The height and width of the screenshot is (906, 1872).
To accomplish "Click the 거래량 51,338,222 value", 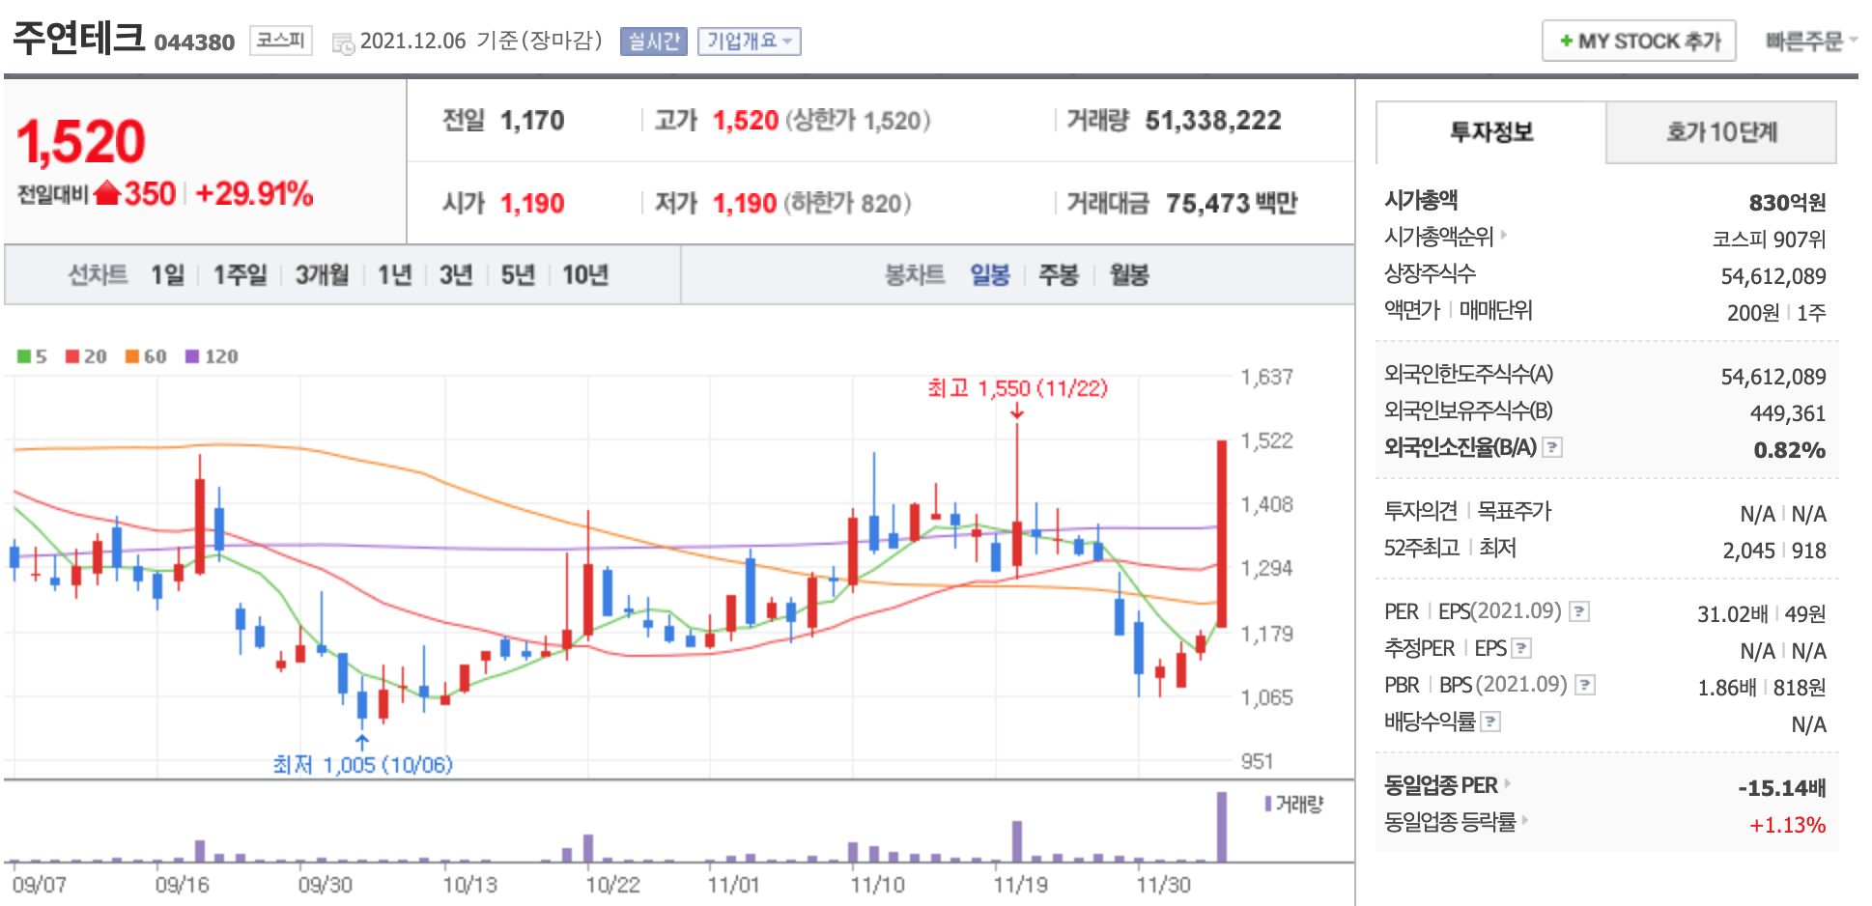I will (1213, 121).
